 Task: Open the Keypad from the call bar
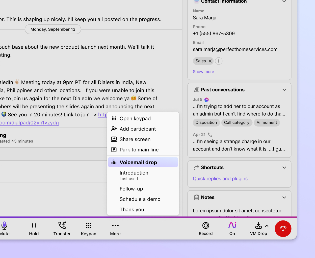coord(89,229)
